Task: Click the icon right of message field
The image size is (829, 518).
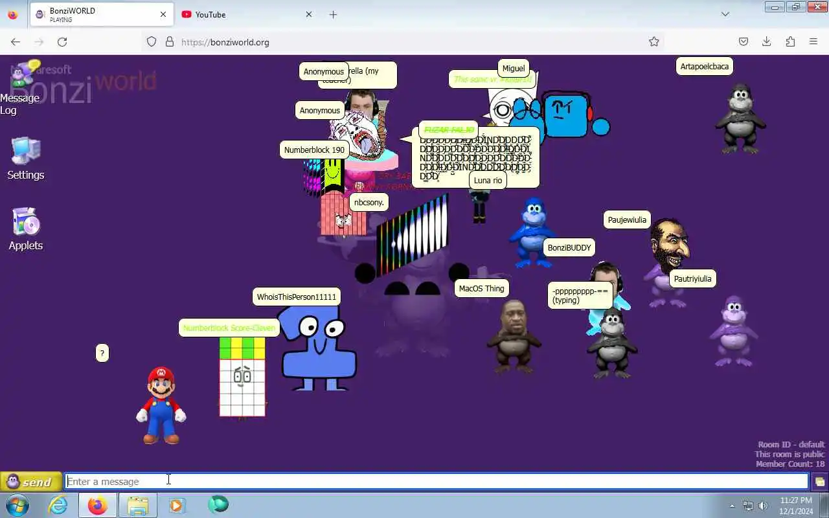Action: pyautogui.click(x=819, y=482)
